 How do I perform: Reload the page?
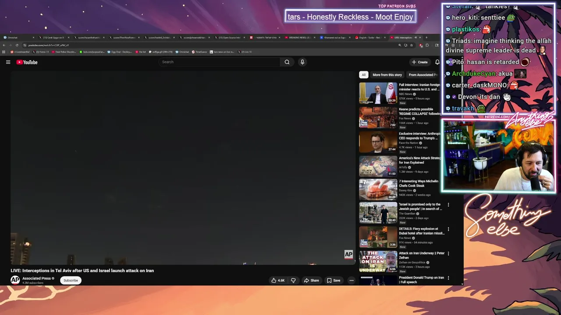tap(17, 45)
